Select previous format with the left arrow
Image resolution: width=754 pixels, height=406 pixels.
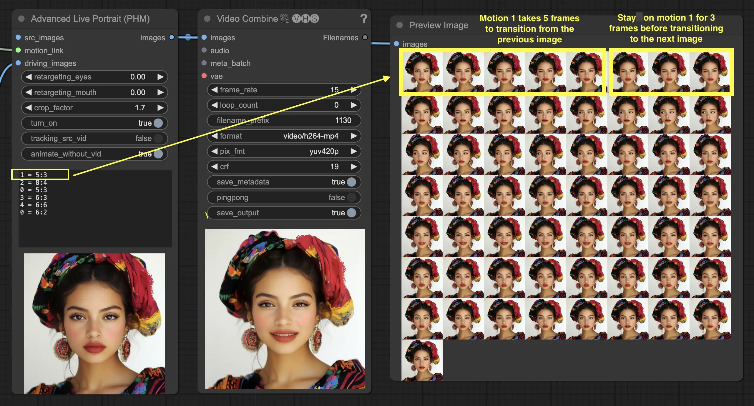215,136
